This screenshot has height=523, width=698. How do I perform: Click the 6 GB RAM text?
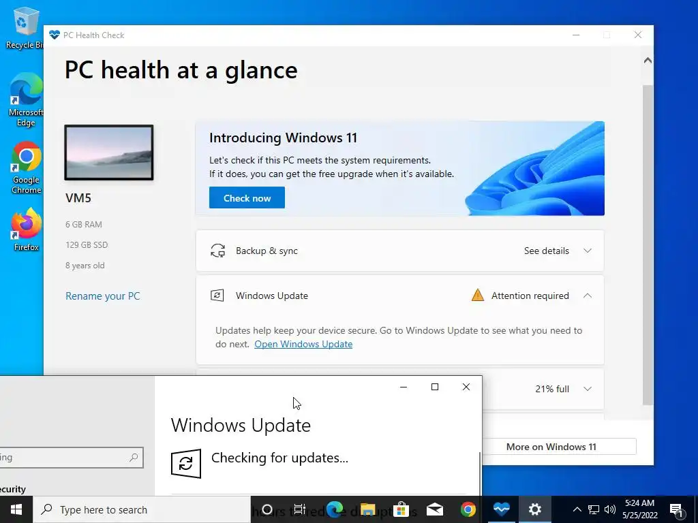(x=84, y=225)
